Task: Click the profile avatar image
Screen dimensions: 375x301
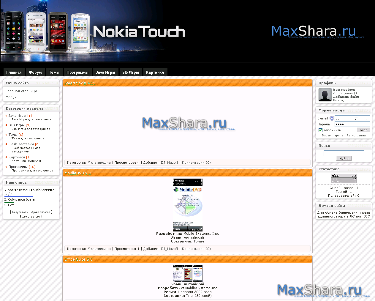Action: [x=325, y=95]
